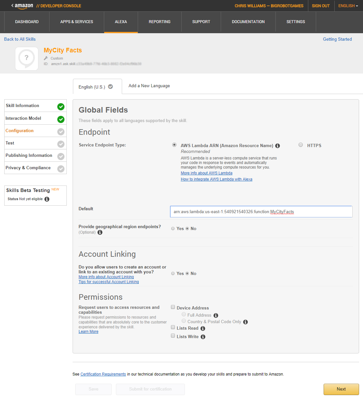
Task: Enable the Device Address permission checkbox
Action: click(x=173, y=307)
